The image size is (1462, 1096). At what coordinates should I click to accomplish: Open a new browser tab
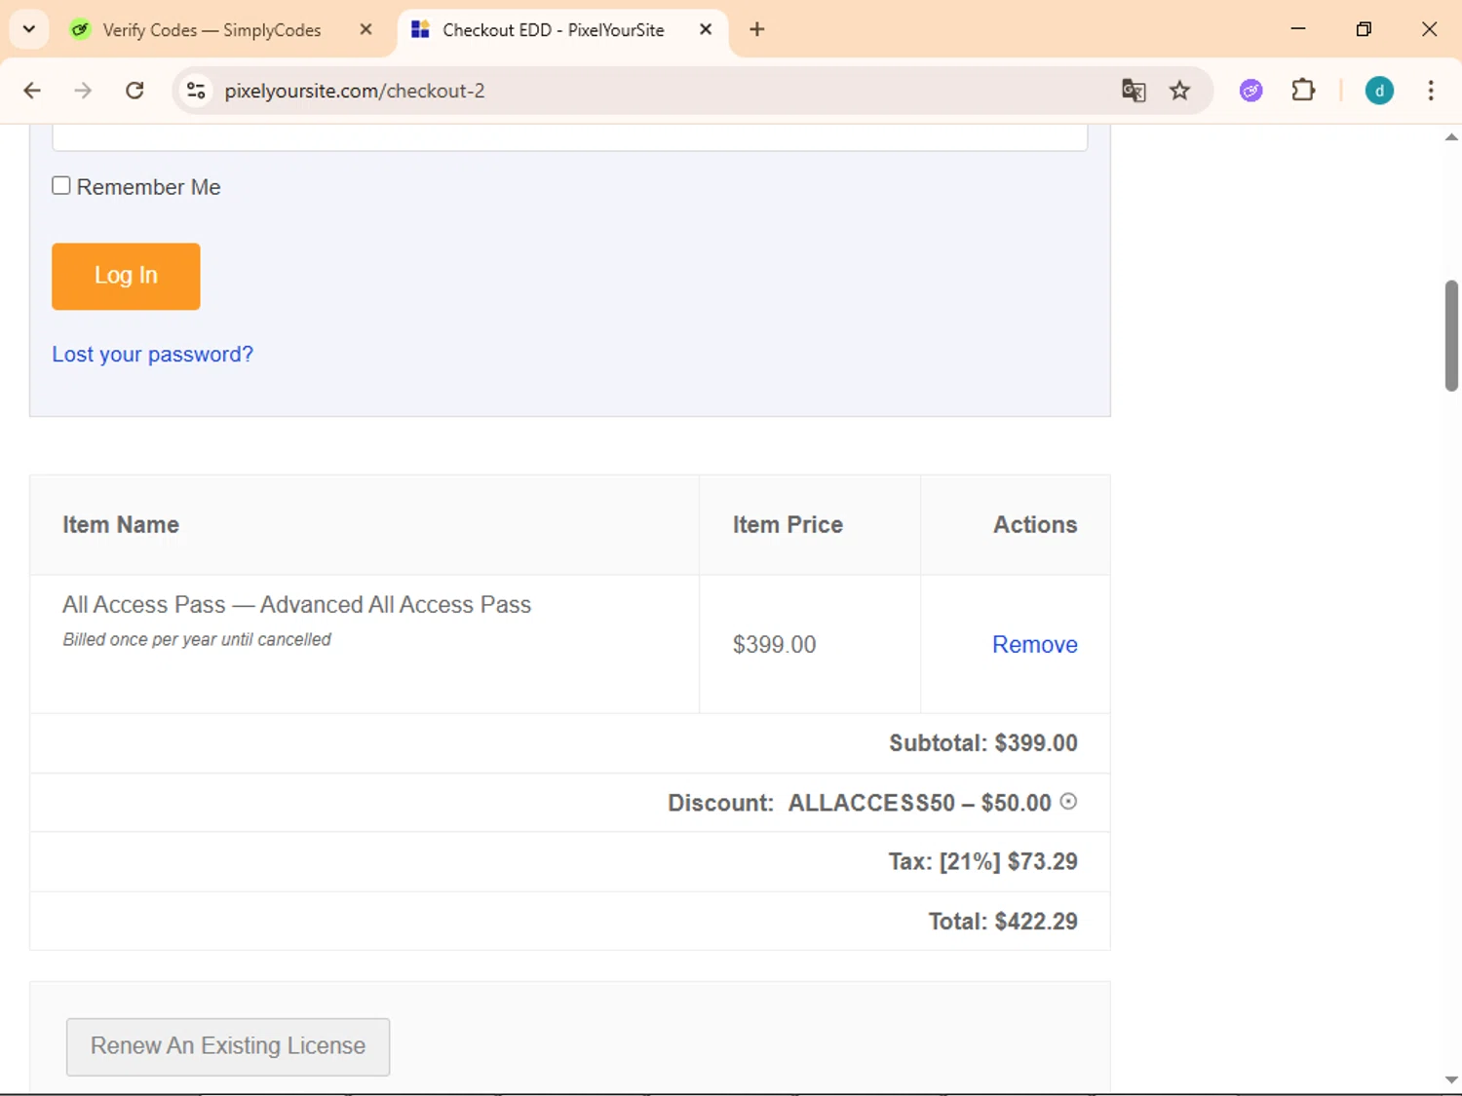757,30
